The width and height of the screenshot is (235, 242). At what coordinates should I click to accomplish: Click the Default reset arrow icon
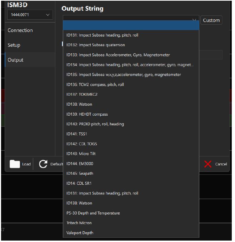coord(43,164)
